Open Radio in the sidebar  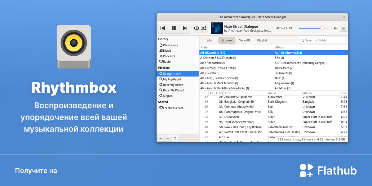(178, 62)
